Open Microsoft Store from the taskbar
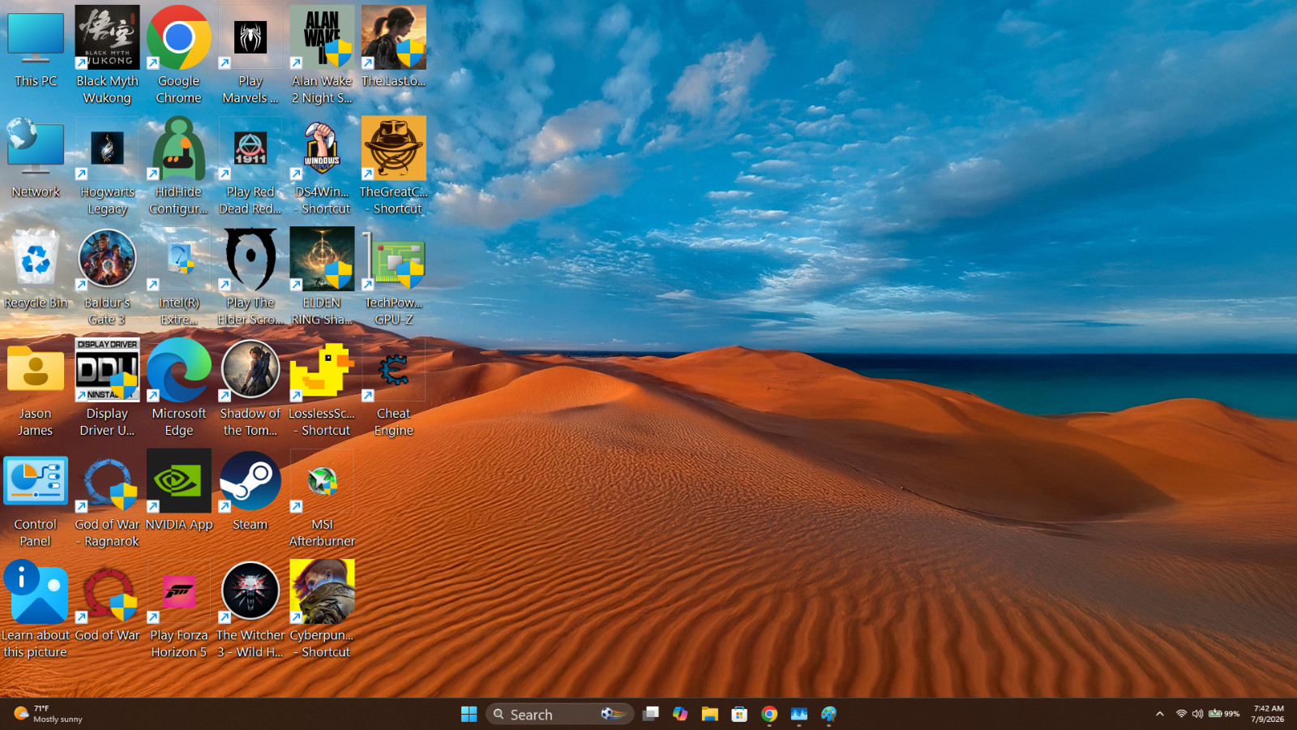This screenshot has width=1297, height=730. 739,714
